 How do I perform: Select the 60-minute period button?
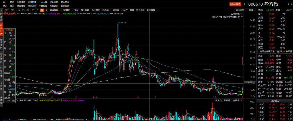point(33,10)
